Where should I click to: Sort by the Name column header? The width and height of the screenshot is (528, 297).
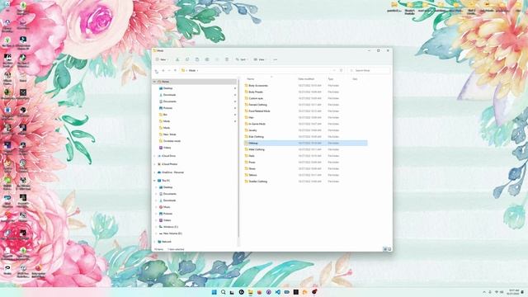251,79
